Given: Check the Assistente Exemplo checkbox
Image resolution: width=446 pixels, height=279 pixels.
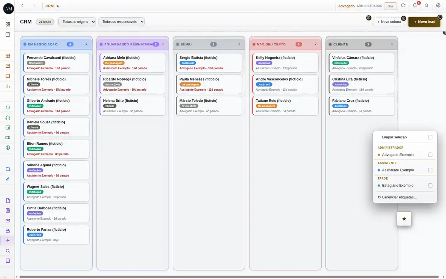Looking at the screenshot, I should 430,170.
